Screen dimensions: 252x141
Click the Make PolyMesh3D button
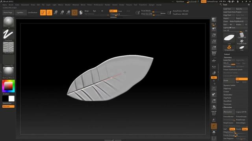pos(239,22)
